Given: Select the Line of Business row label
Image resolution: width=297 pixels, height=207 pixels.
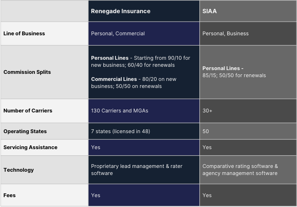Looking at the screenshot, I should tap(24, 33).
